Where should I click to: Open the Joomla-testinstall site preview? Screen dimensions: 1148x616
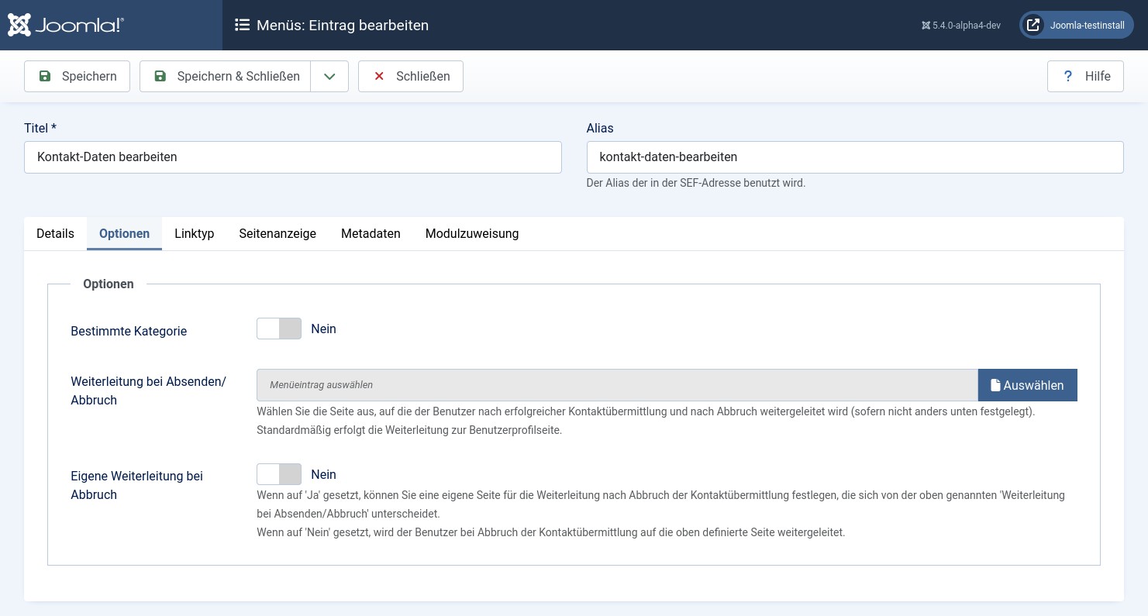pyautogui.click(x=1076, y=26)
